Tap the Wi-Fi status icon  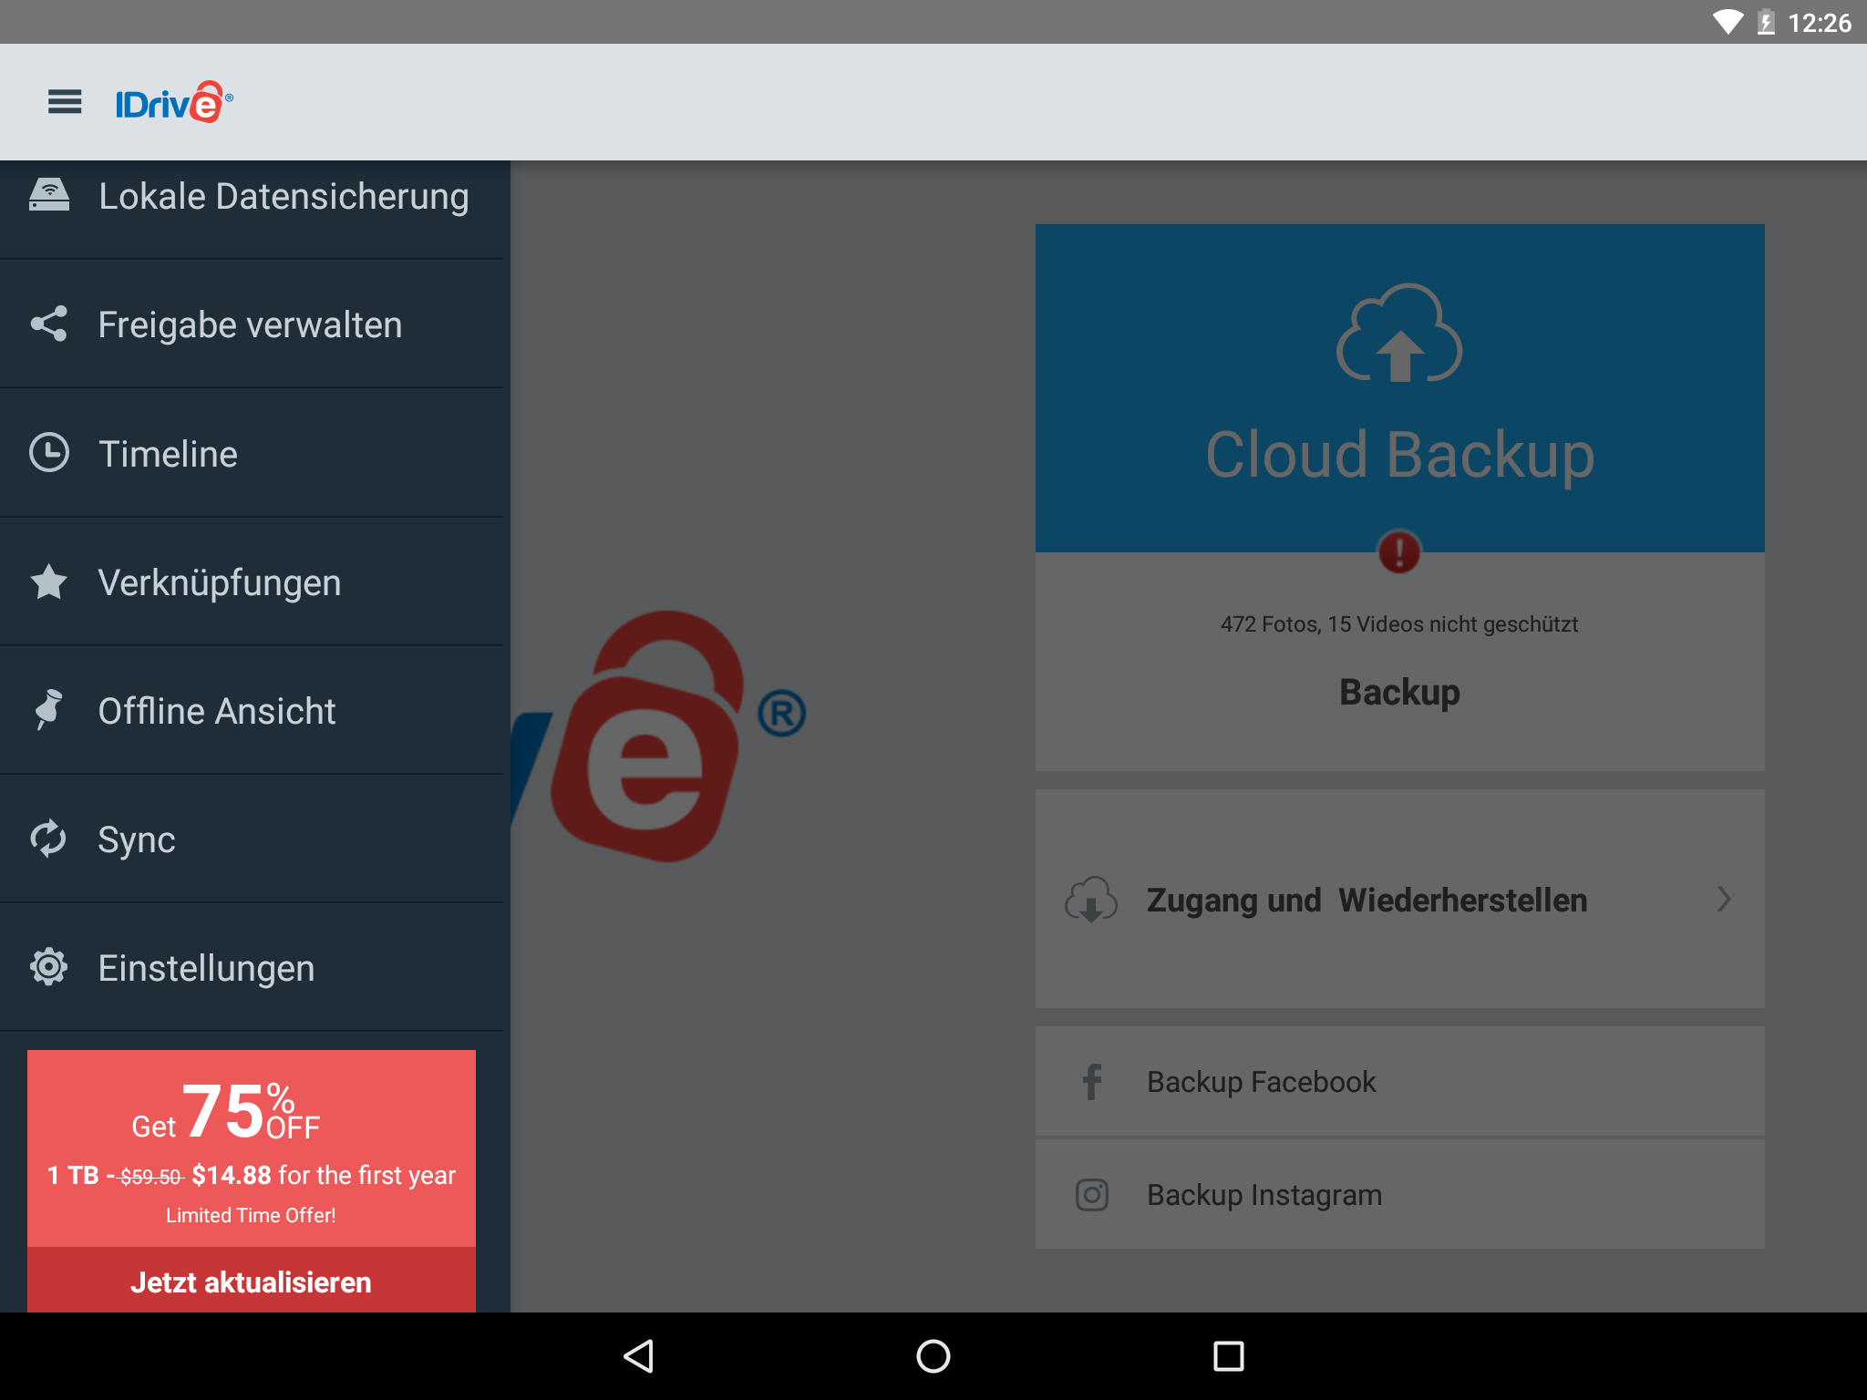click(x=1728, y=22)
